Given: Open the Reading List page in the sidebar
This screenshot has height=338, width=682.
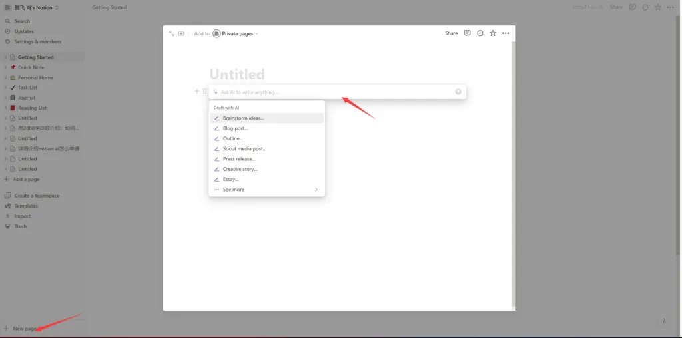Looking at the screenshot, I should (32, 108).
